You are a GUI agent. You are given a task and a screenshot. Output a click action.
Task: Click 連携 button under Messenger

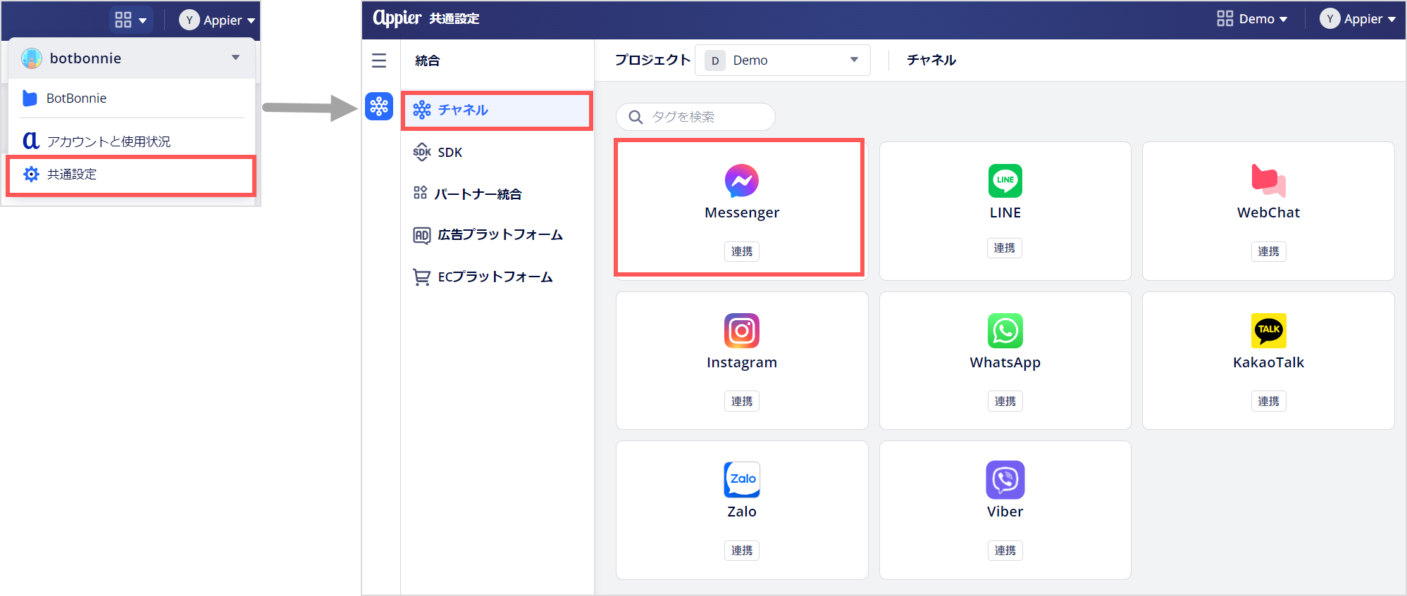tap(741, 251)
